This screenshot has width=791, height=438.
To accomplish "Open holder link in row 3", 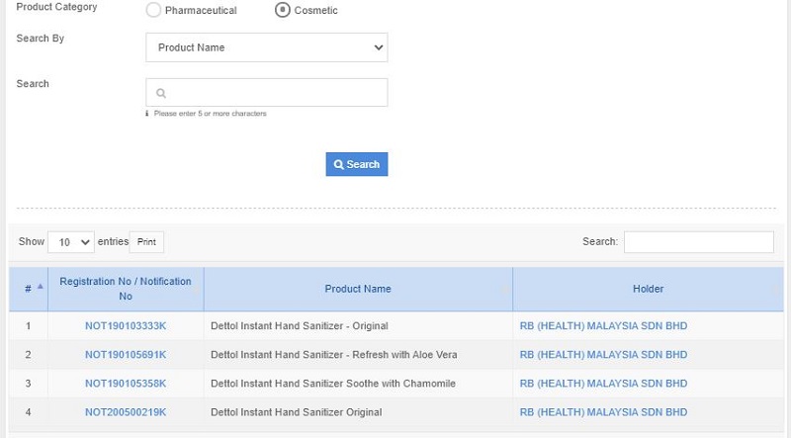I will (603, 384).
